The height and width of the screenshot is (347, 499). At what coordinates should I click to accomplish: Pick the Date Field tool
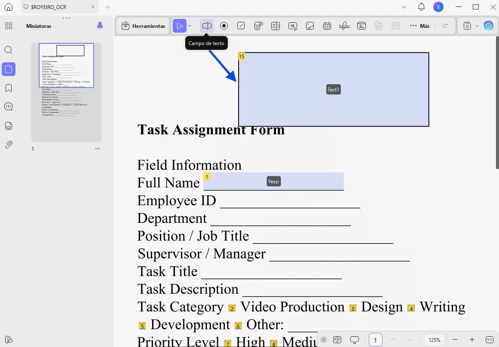click(x=327, y=26)
